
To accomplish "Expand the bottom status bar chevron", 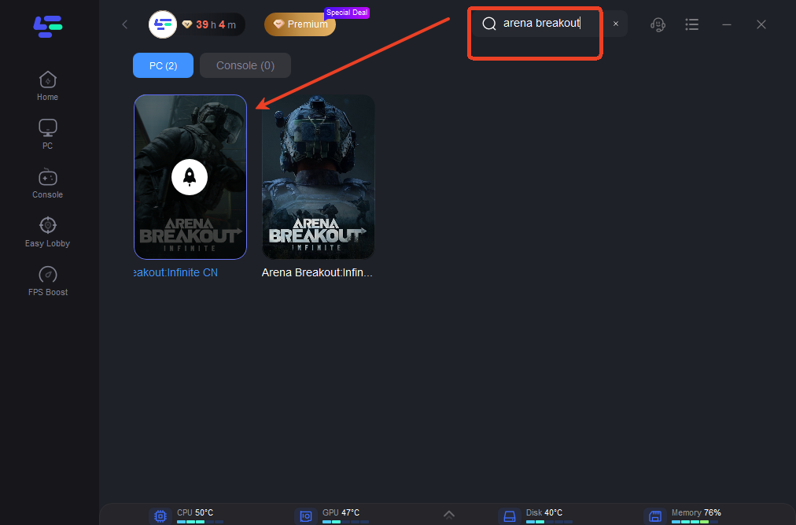I will tap(448, 514).
